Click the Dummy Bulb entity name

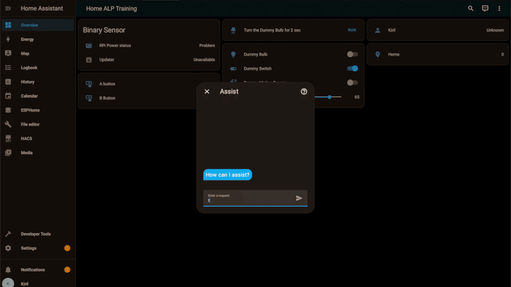pos(255,54)
